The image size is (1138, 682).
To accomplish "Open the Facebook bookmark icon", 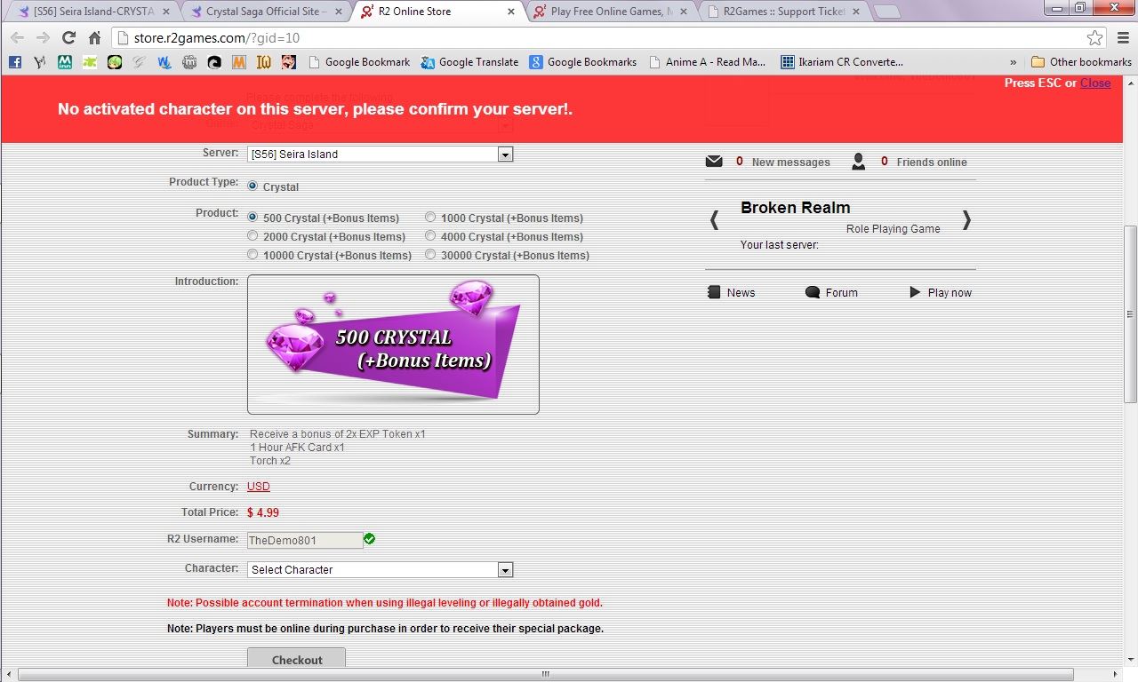I will (15, 62).
